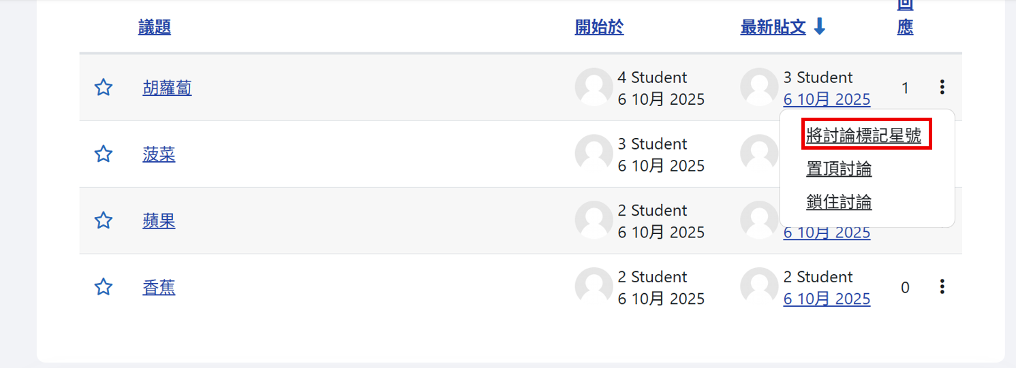This screenshot has width=1016, height=368.
Task: Open the 菠菜 discussion topic
Action: [159, 154]
